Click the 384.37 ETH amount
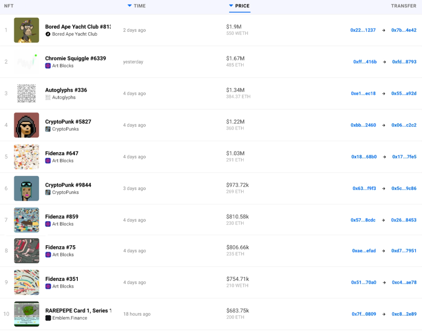 point(238,97)
